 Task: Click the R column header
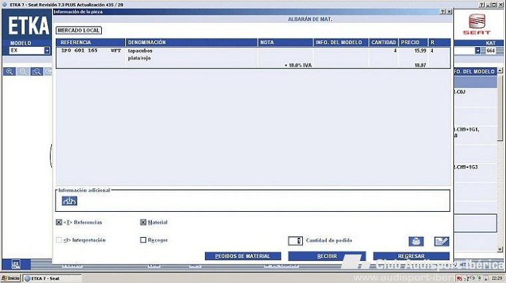(x=439, y=42)
